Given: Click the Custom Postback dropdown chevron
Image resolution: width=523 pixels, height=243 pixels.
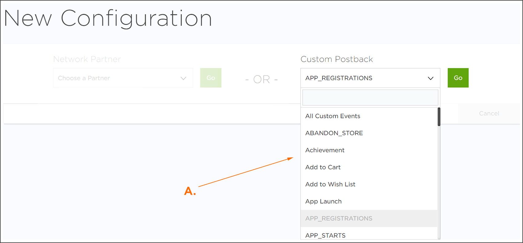Looking at the screenshot, I should point(430,78).
